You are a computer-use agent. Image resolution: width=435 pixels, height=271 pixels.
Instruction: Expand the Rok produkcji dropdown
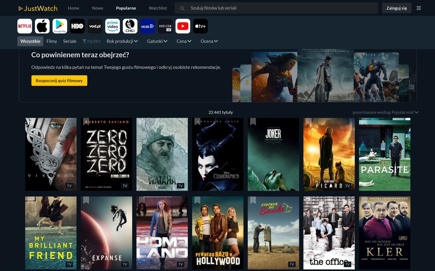click(x=122, y=41)
